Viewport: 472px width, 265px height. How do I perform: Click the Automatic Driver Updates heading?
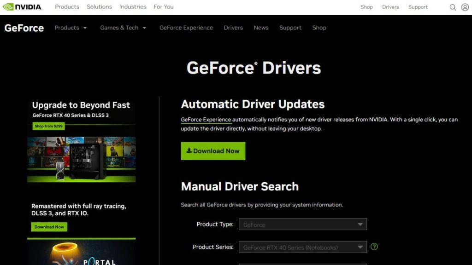253,104
